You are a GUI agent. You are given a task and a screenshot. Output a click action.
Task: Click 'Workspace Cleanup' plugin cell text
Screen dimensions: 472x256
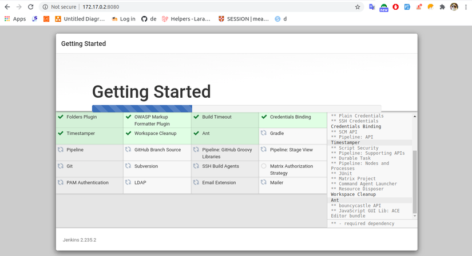point(155,133)
